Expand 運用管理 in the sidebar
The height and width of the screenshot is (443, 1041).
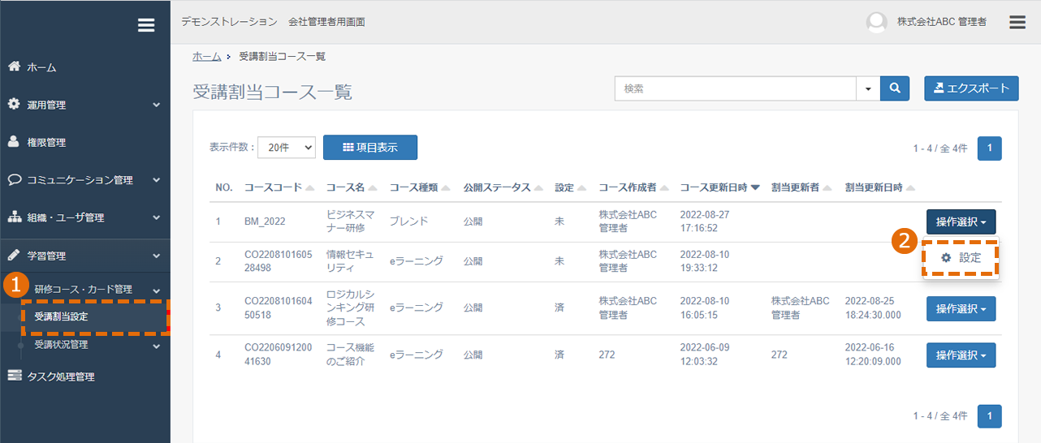[x=85, y=105]
